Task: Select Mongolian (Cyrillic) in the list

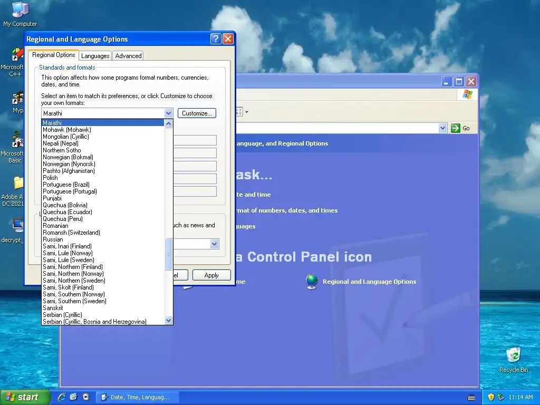Action: tap(103, 137)
